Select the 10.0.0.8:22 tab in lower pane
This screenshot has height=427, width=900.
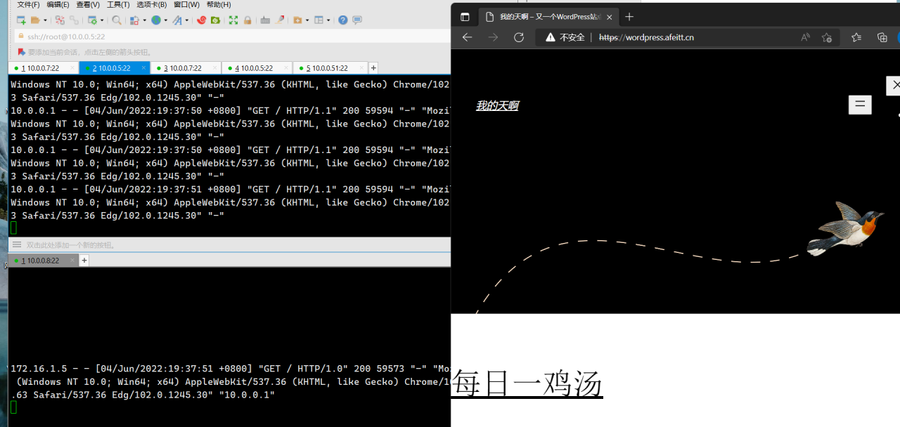pos(43,261)
